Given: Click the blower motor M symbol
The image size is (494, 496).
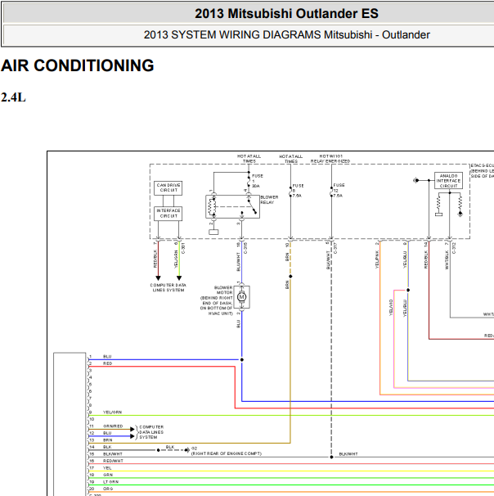Looking at the screenshot, I should [242, 297].
